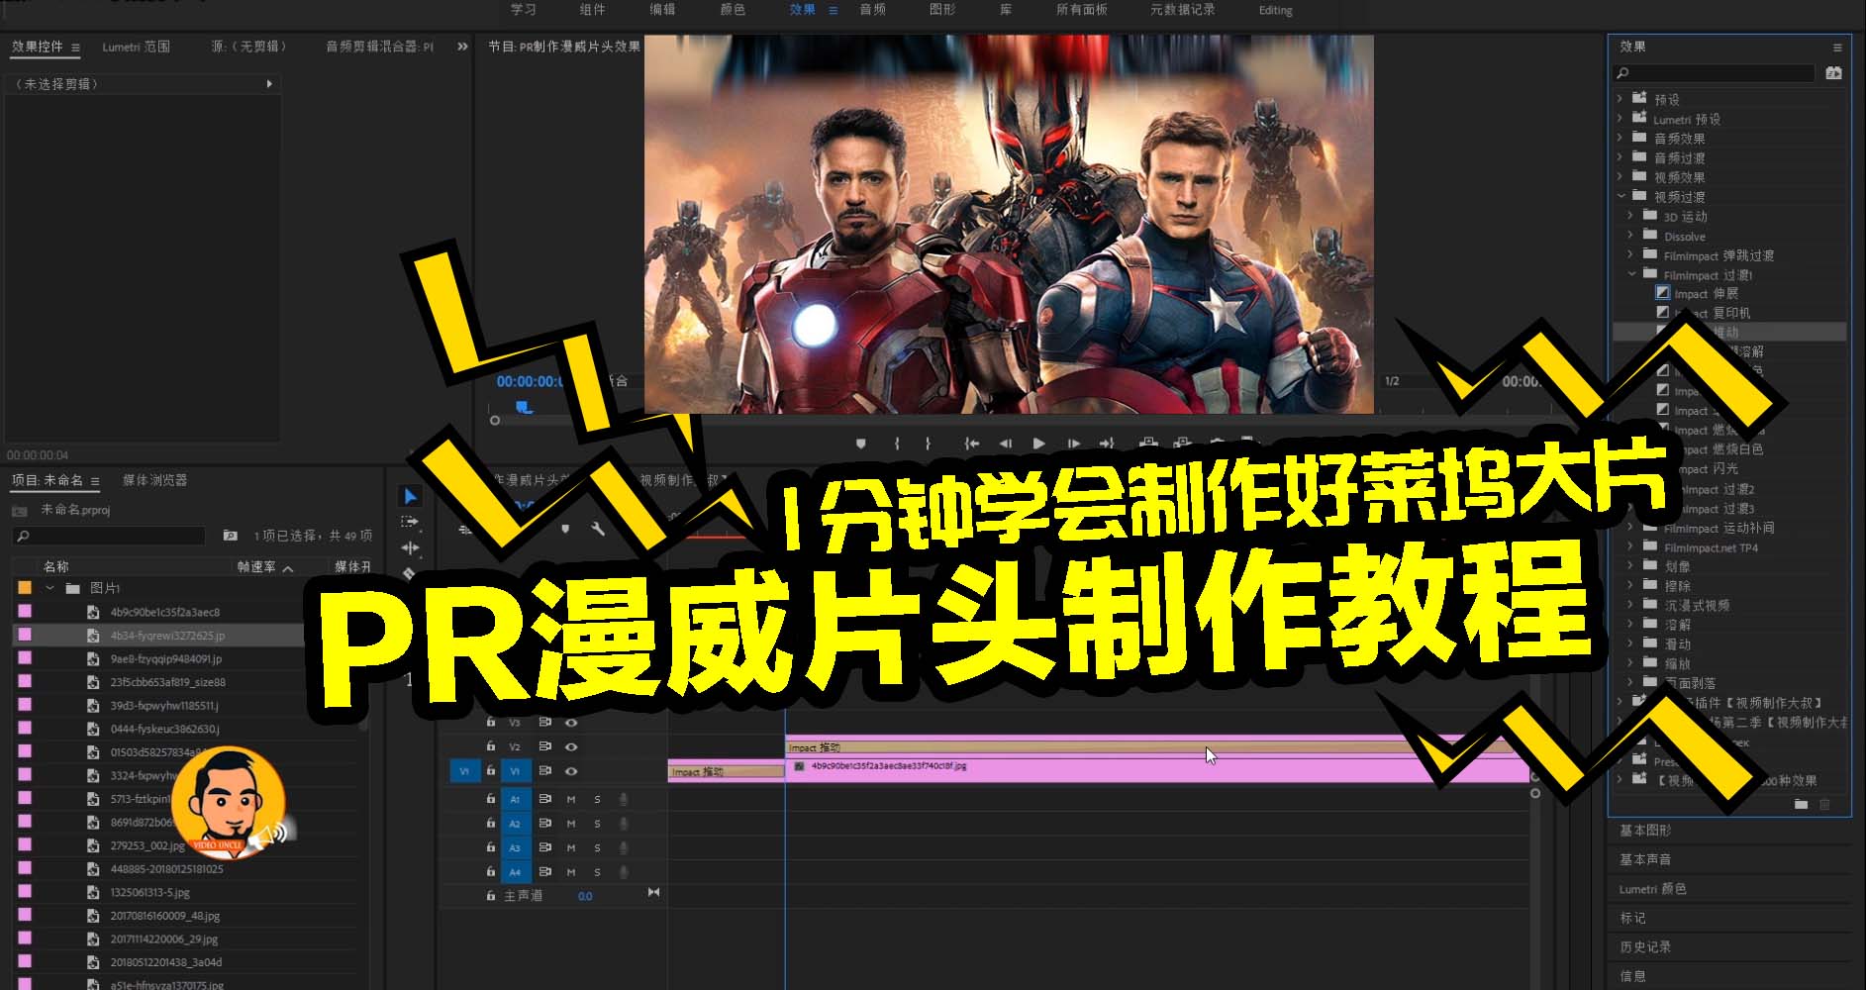Add marker in timeline header
The height and width of the screenshot is (990, 1866).
pos(565,529)
